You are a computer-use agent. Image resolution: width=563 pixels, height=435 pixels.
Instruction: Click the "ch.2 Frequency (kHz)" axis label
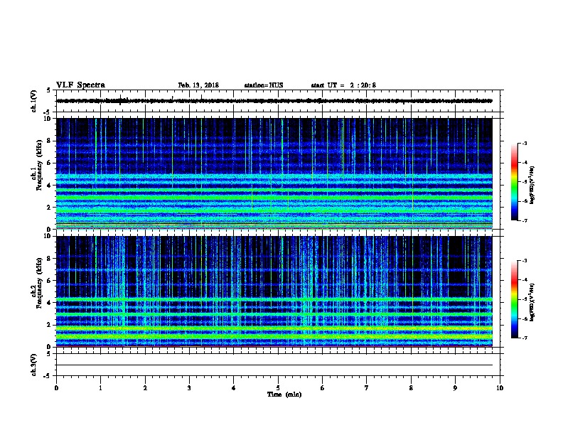point(37,283)
